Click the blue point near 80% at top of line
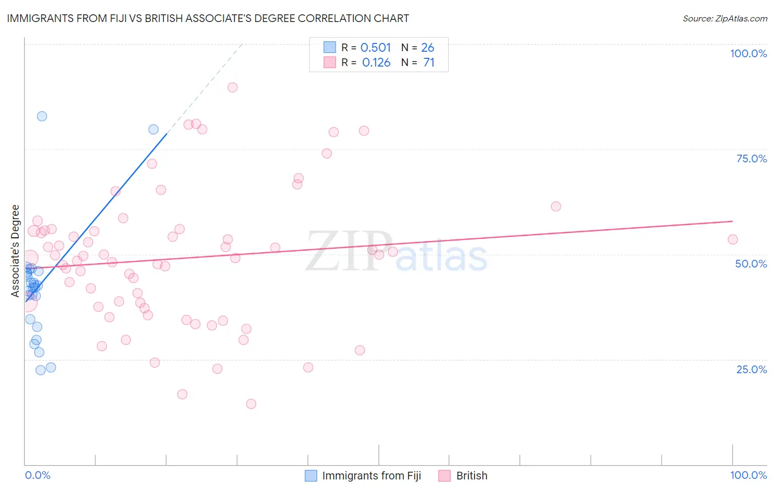Image resolution: width=774 pixels, height=491 pixels. 154,129
